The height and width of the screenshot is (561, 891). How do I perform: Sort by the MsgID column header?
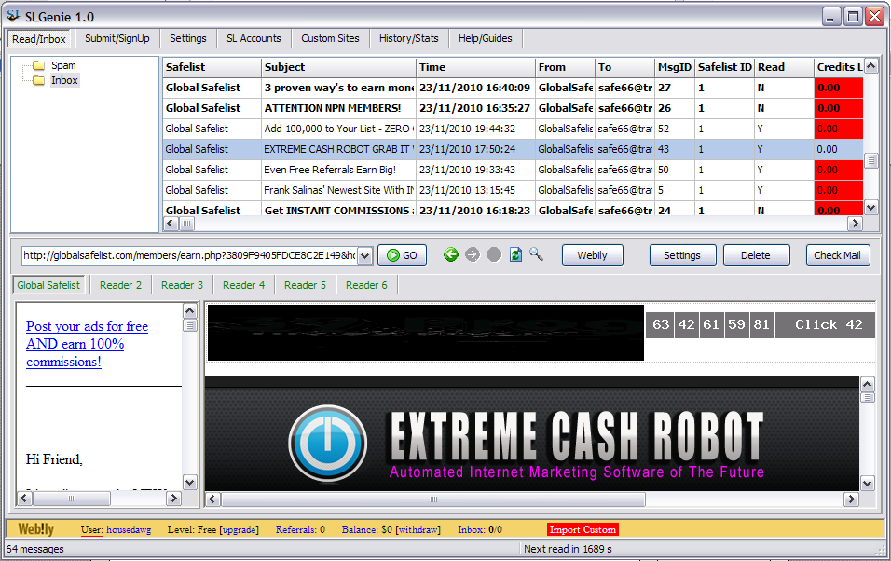click(675, 67)
